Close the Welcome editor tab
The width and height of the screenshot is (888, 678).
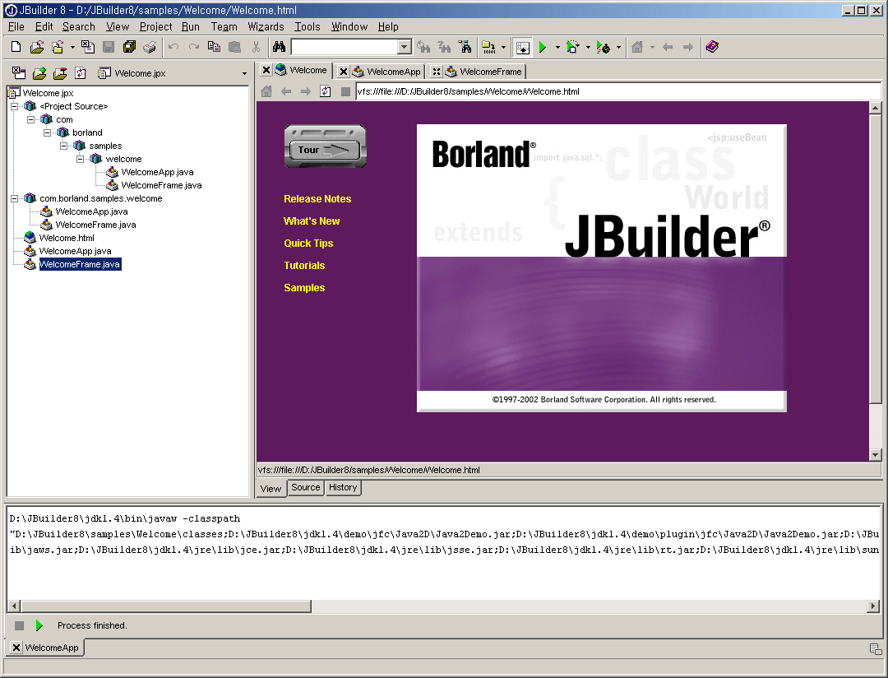[266, 71]
